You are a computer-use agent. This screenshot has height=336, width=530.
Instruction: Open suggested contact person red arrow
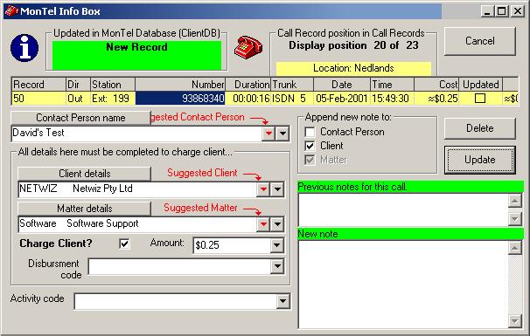tap(268, 134)
